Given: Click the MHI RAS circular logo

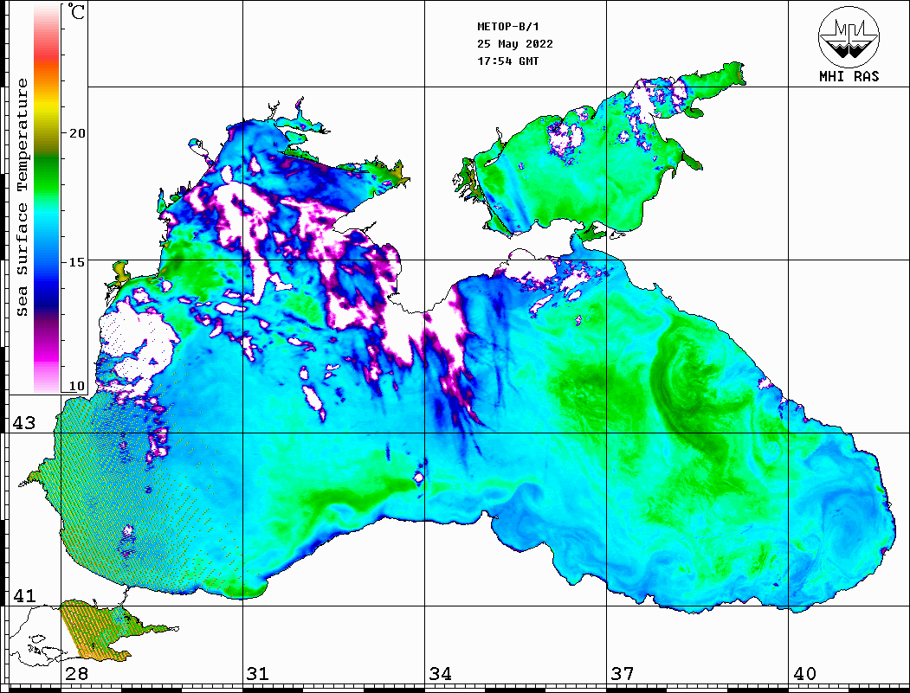Looking at the screenshot, I should (849, 36).
